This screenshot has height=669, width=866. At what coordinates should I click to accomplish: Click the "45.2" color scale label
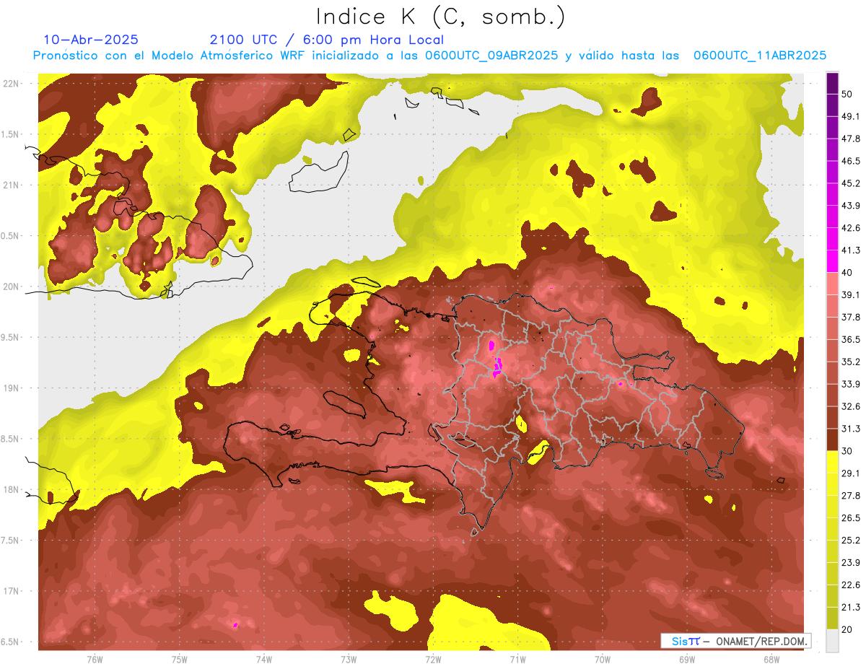click(851, 183)
